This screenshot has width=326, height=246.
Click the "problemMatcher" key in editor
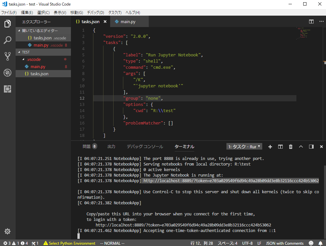pyautogui.click(x=143, y=123)
